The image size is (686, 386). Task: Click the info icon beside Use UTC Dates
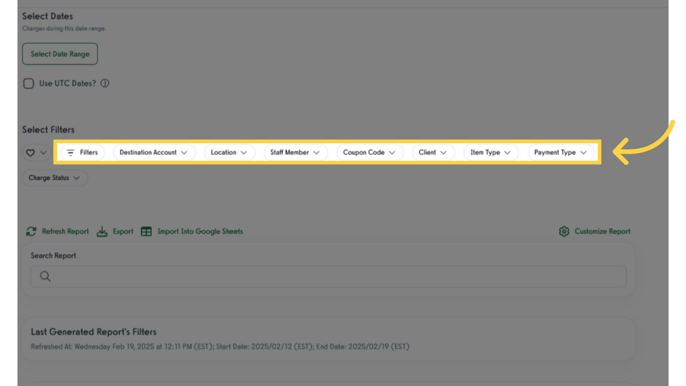click(104, 83)
